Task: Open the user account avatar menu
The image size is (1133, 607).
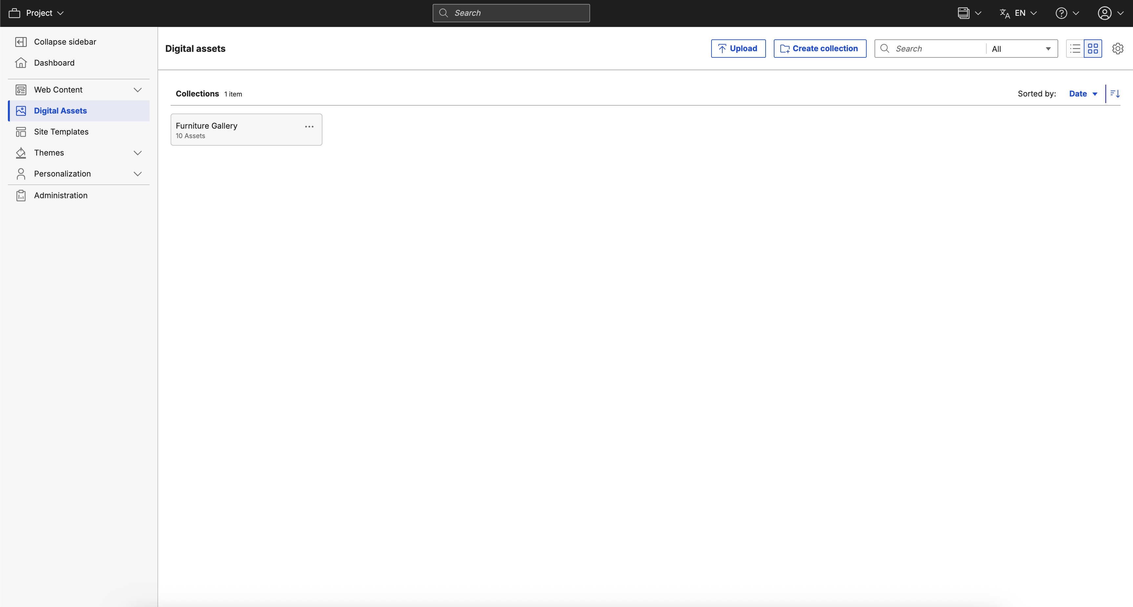Action: click(1104, 13)
